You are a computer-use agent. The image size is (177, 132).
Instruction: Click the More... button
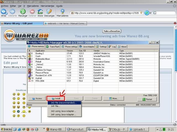point(113,98)
